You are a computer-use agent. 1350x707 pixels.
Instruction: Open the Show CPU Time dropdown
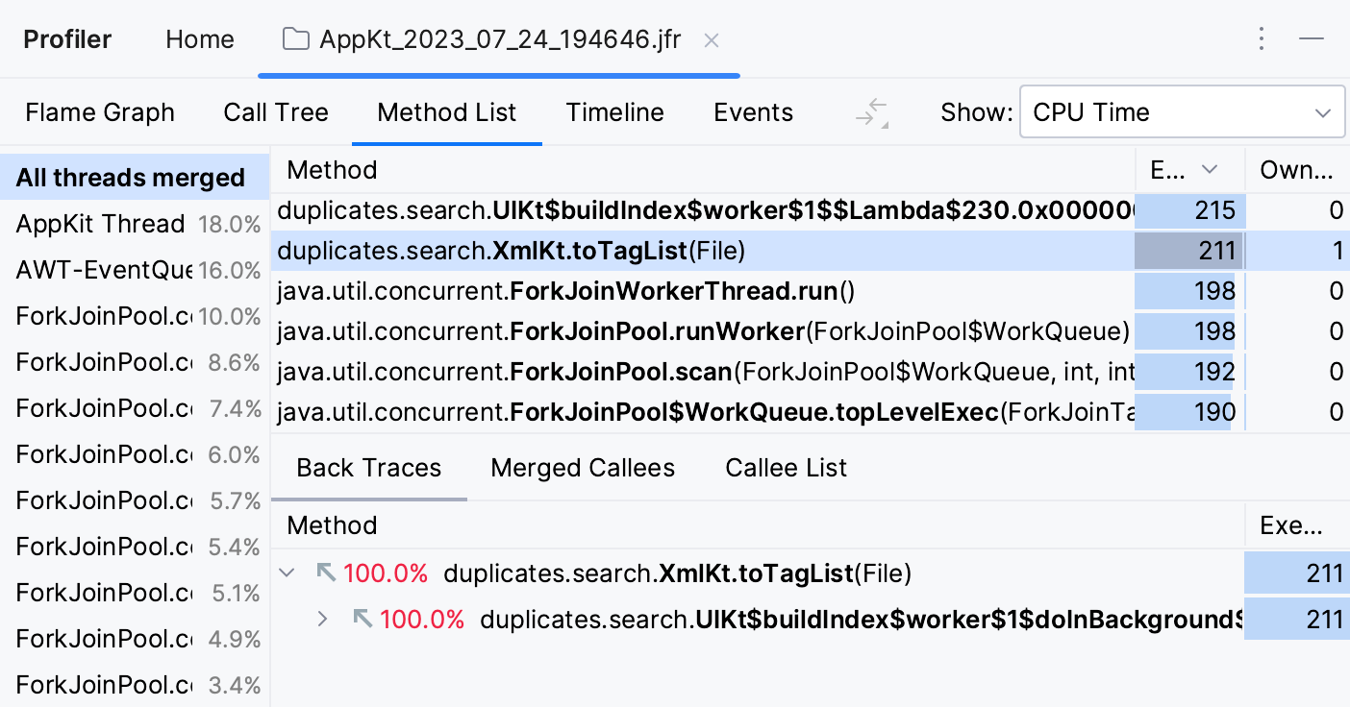tap(1181, 111)
